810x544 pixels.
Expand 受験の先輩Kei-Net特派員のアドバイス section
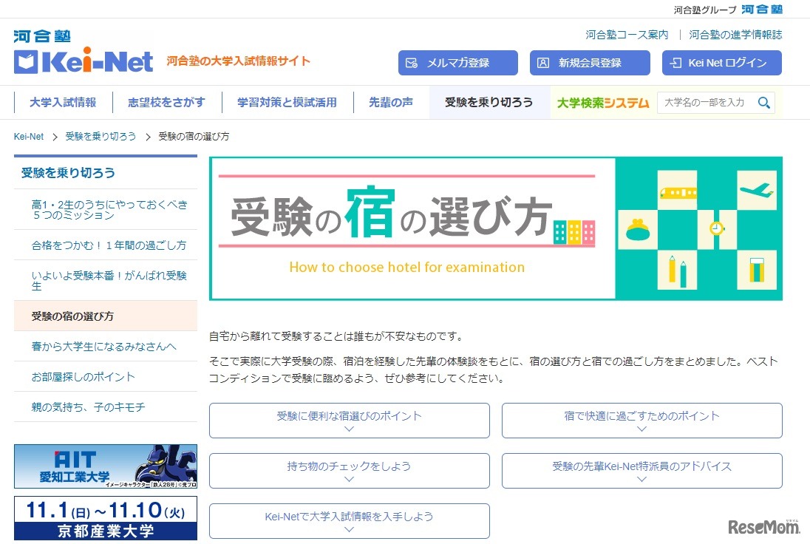tap(641, 470)
